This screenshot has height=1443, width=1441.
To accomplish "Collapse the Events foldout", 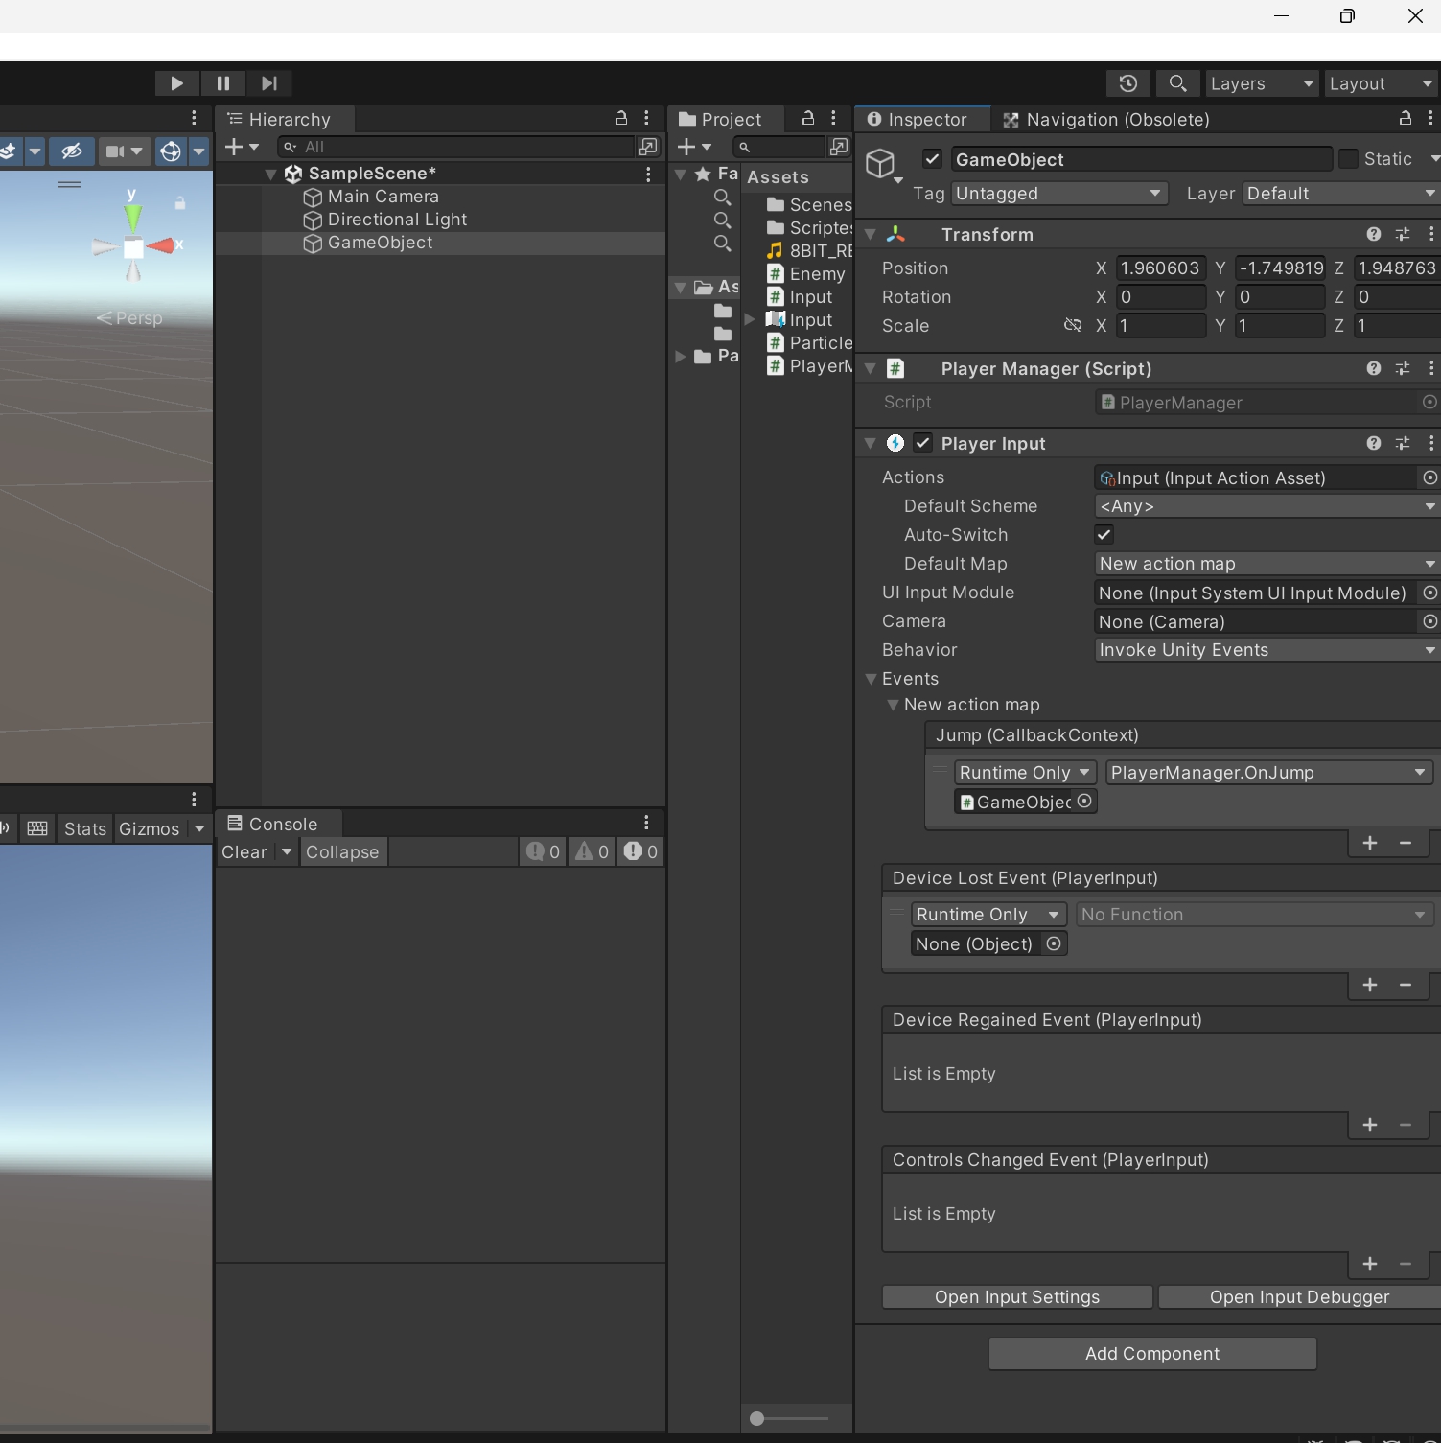I will pos(871,679).
